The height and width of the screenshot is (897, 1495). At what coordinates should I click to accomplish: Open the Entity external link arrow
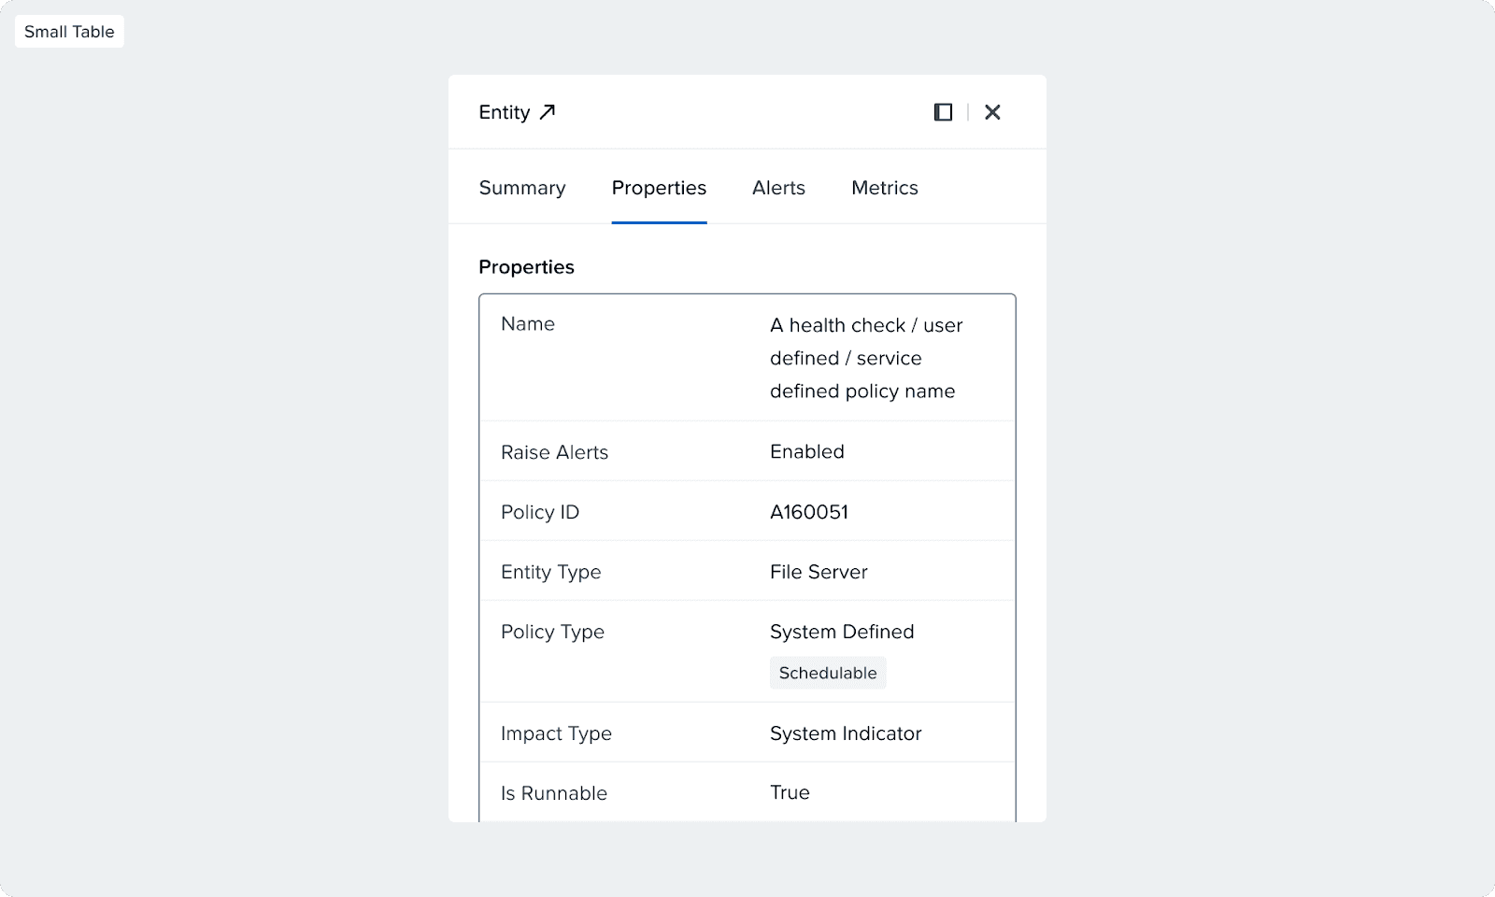tap(548, 112)
